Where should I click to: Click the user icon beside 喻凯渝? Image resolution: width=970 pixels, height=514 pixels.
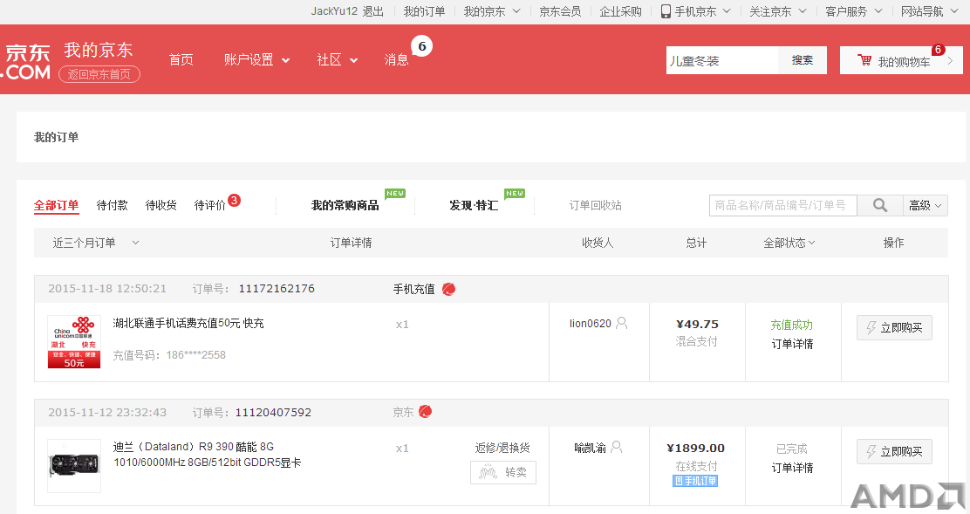tap(616, 447)
